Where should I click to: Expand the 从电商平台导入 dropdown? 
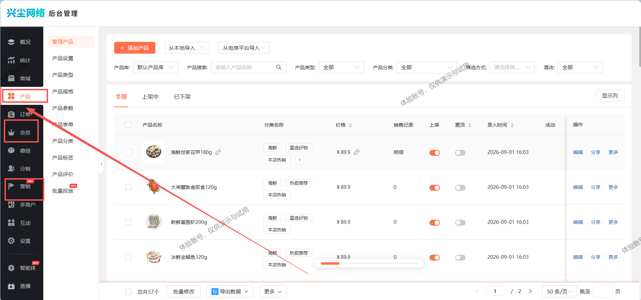tap(244, 48)
